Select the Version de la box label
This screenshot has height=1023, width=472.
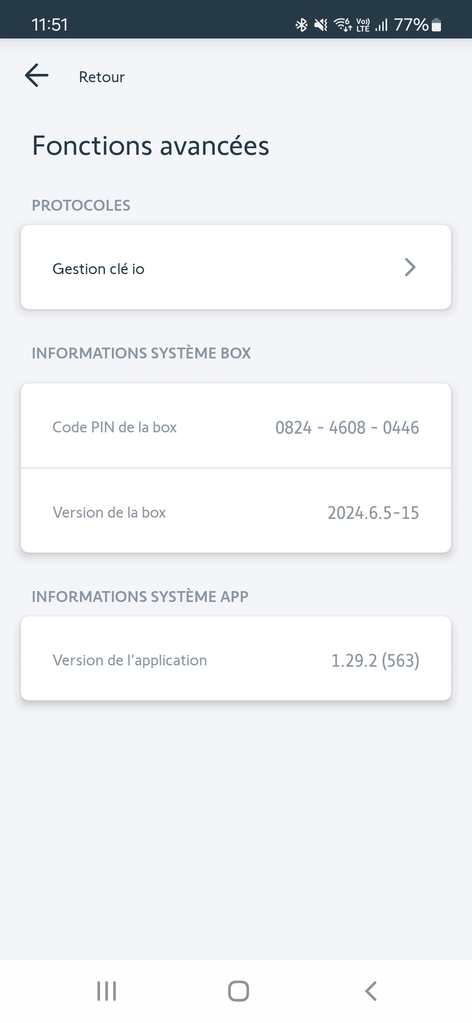109,512
